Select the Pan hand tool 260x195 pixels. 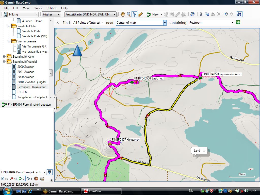pyautogui.click(x=123, y=14)
